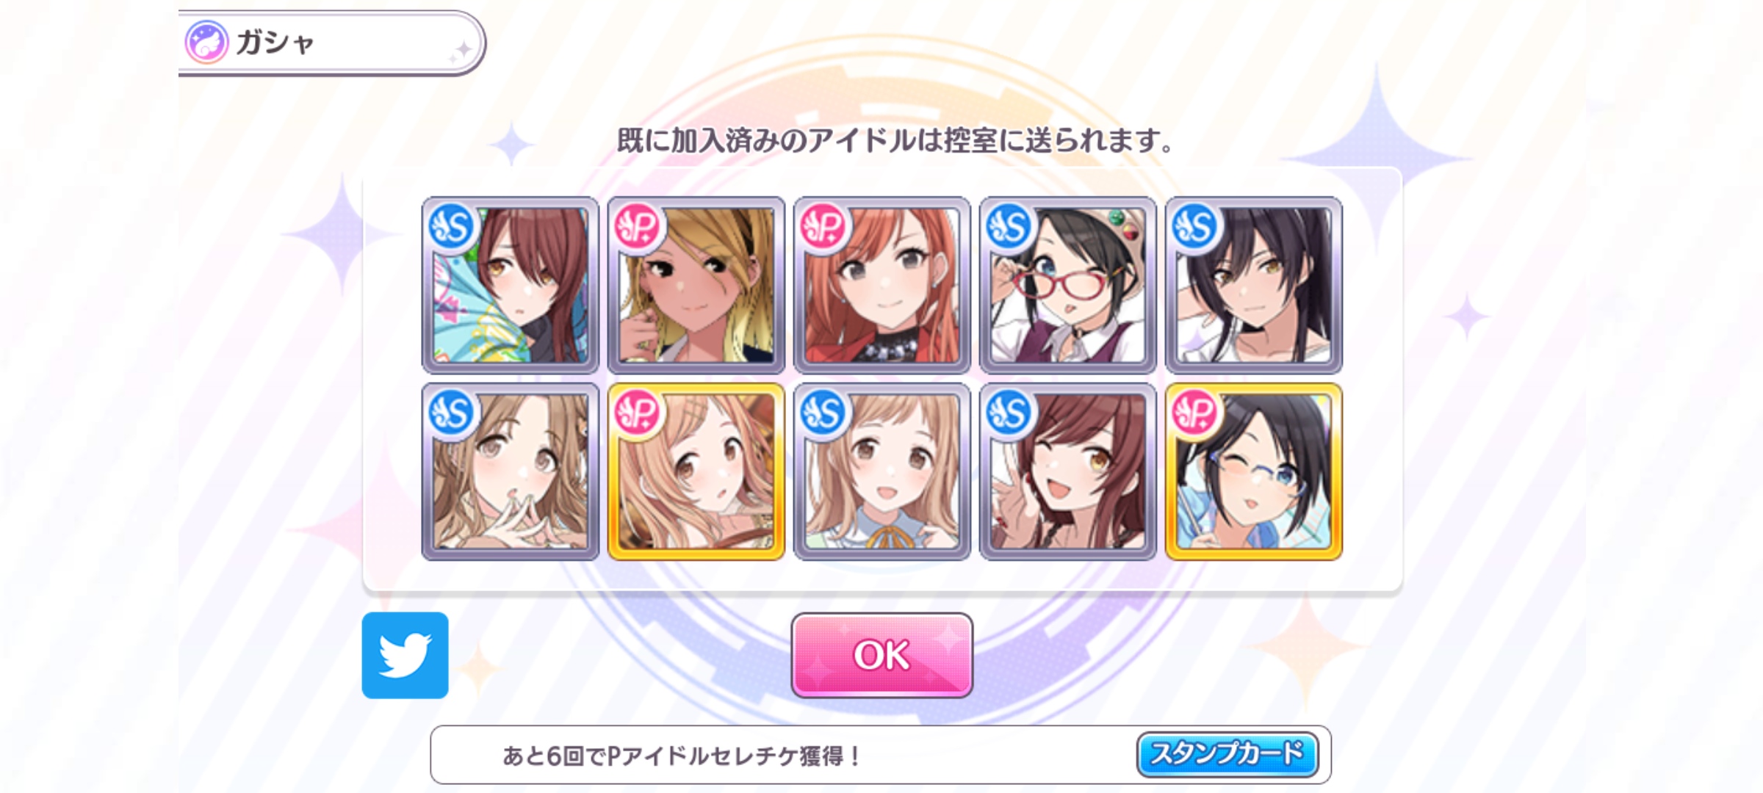Screen dimensions: 1763x793
Task: Select the smiling idol with orange ribbon
Action: tap(882, 471)
